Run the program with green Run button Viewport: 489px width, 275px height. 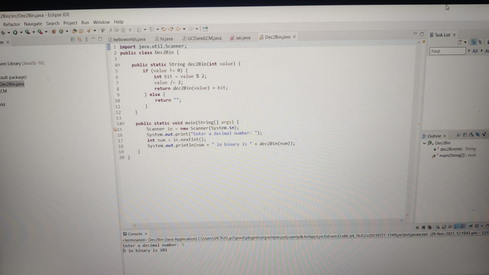pyautogui.click(x=15, y=32)
